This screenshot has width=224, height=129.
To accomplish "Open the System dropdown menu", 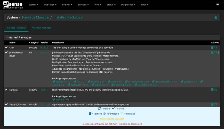I will click(x=34, y=5).
